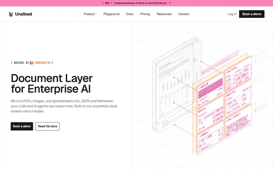Click the Y Combinator orange badge icon
Image resolution: width=273 pixels, height=170 pixels.
pos(31,63)
